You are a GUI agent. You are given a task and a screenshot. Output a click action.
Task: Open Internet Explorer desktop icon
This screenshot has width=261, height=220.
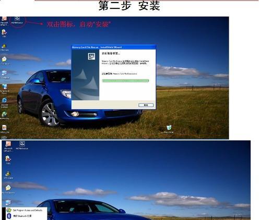(x=4, y=102)
